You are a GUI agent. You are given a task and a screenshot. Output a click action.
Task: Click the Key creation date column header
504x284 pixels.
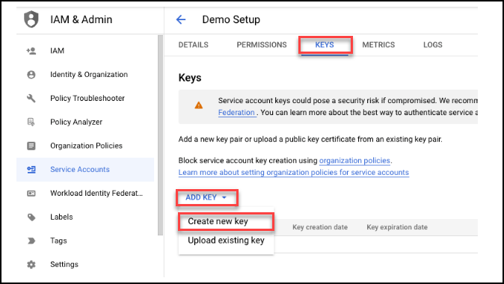(320, 227)
